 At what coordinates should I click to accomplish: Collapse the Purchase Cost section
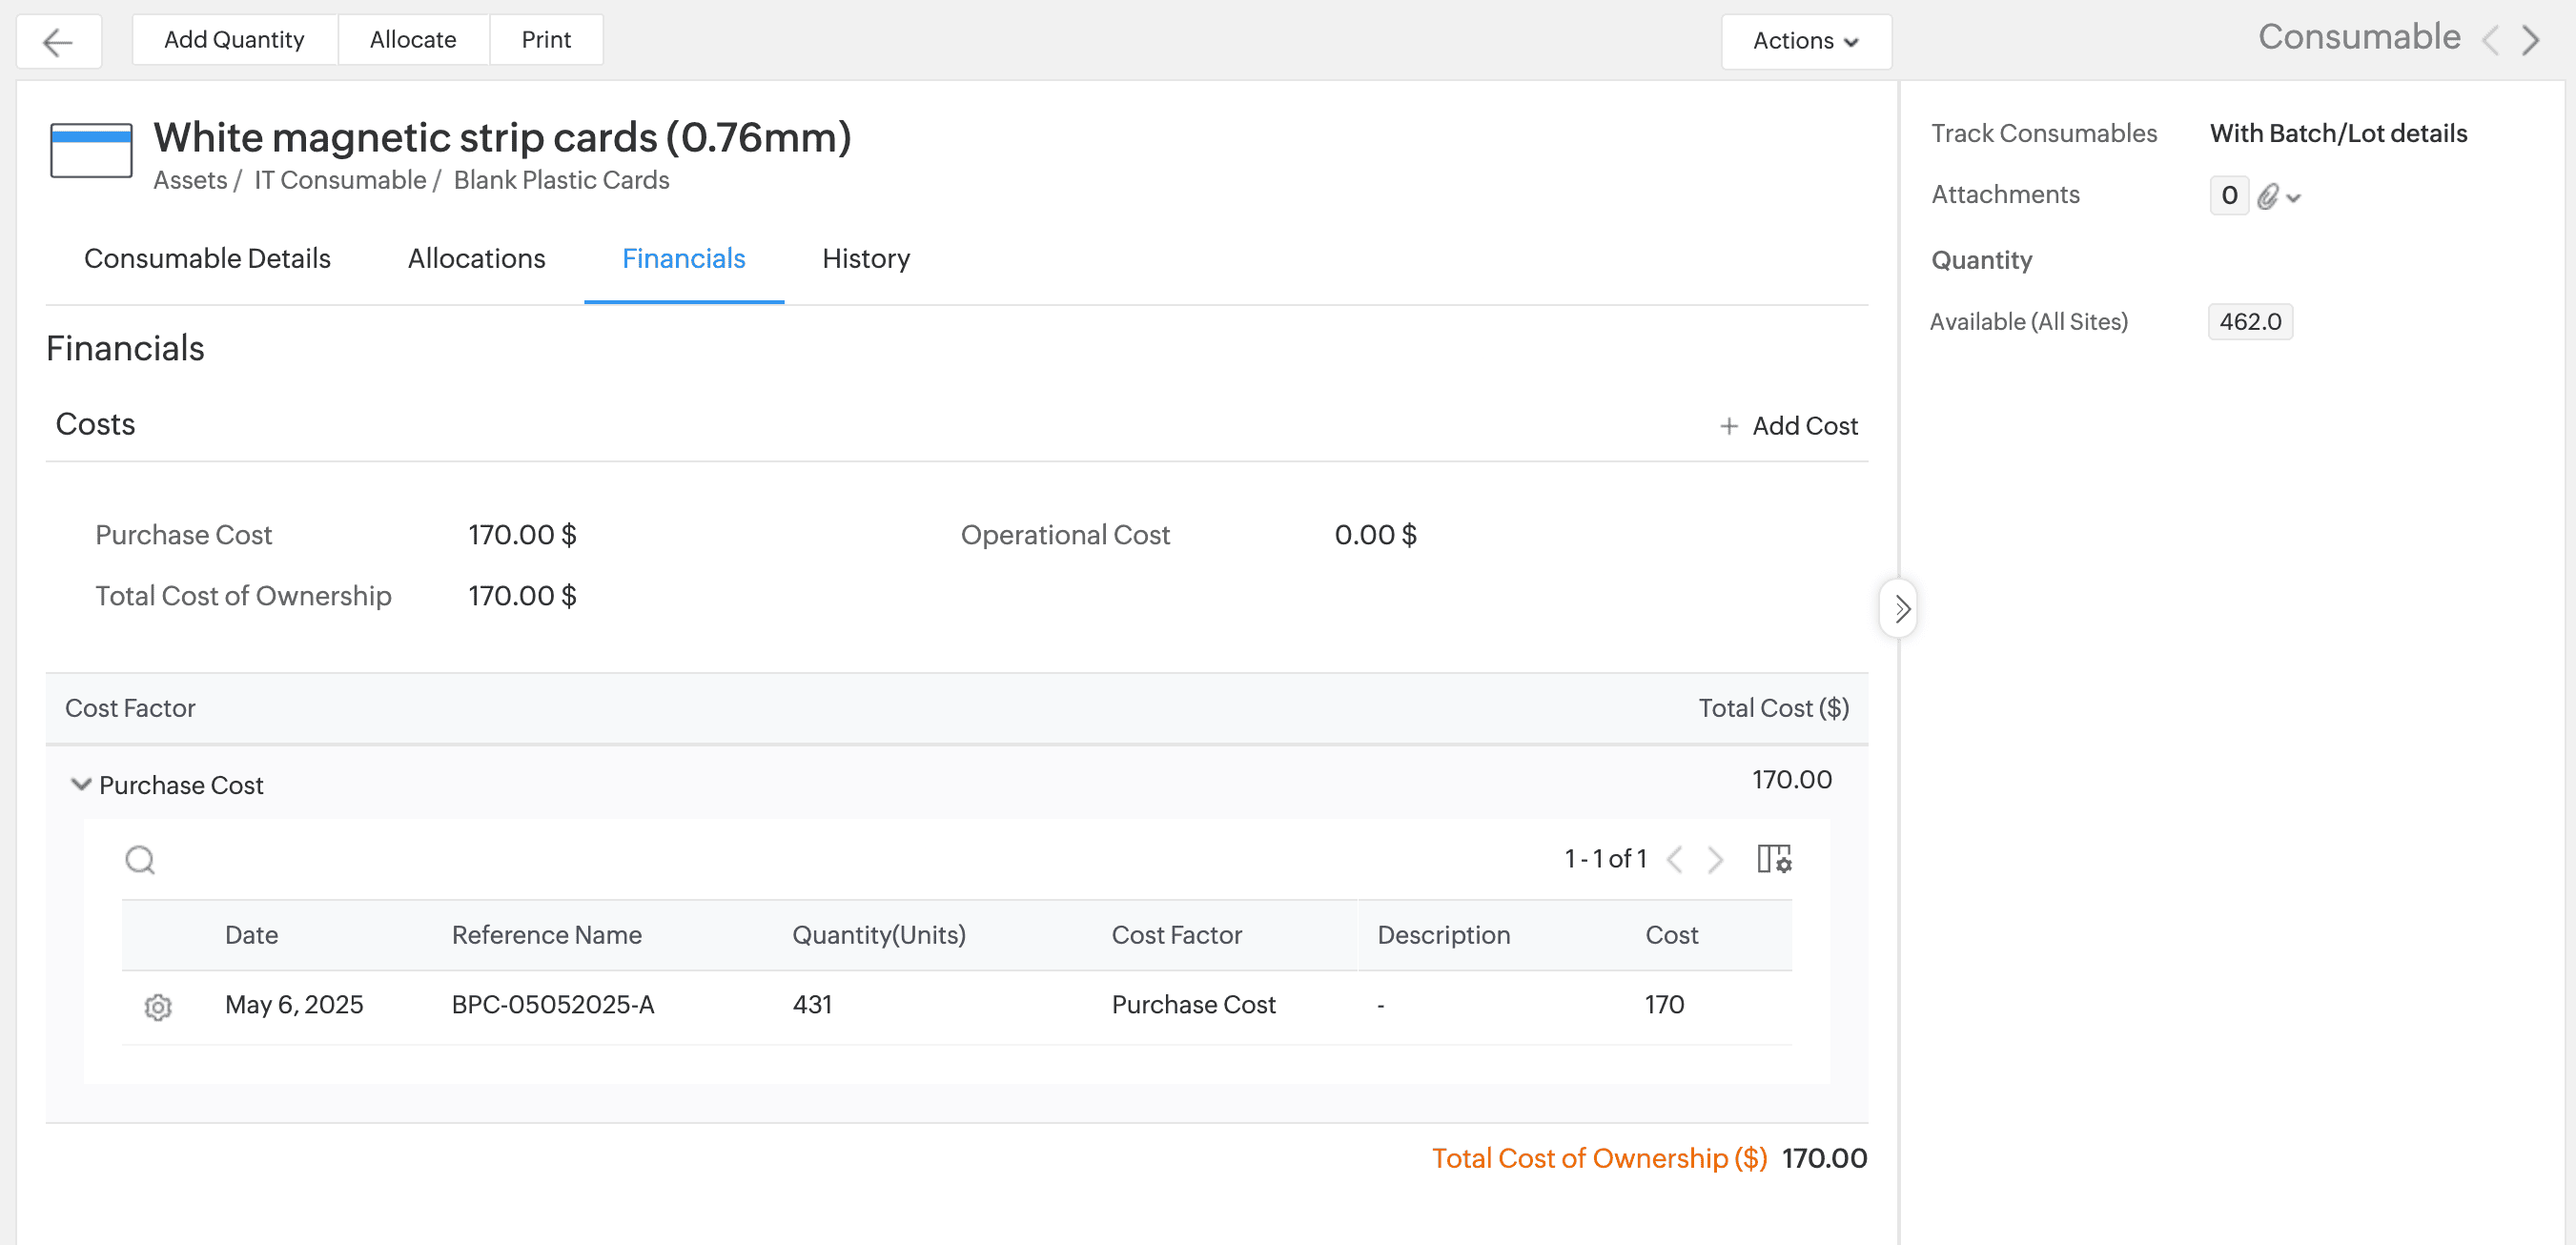81,784
